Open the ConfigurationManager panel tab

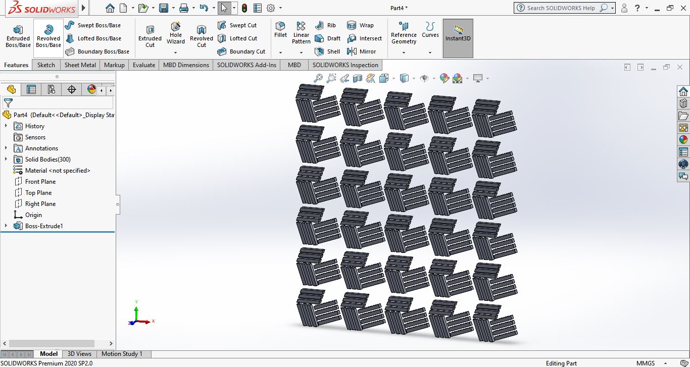pyautogui.click(x=51, y=89)
